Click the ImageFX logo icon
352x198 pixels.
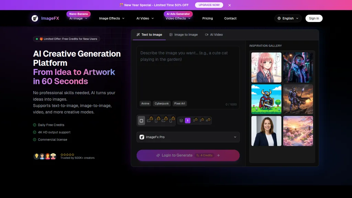(x=35, y=19)
